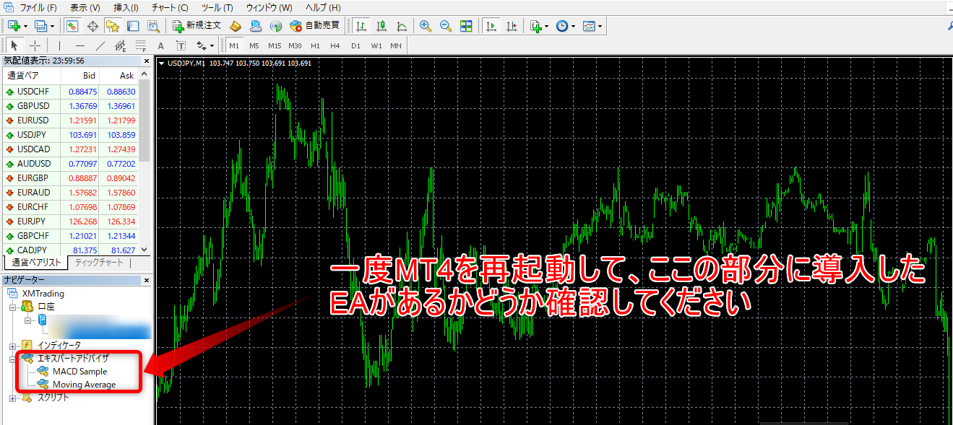Viewport: 953px width, 425px height.
Task: Toggle chart auto scroll button
Action: pyautogui.click(x=491, y=26)
